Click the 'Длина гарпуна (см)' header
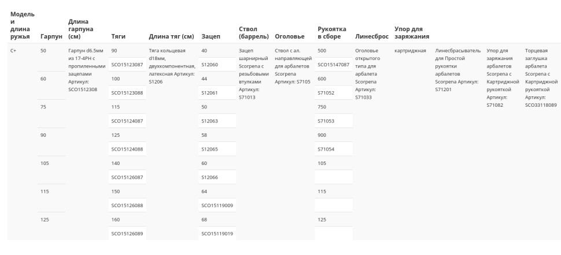This screenshot has width=561, height=255. coord(81,29)
